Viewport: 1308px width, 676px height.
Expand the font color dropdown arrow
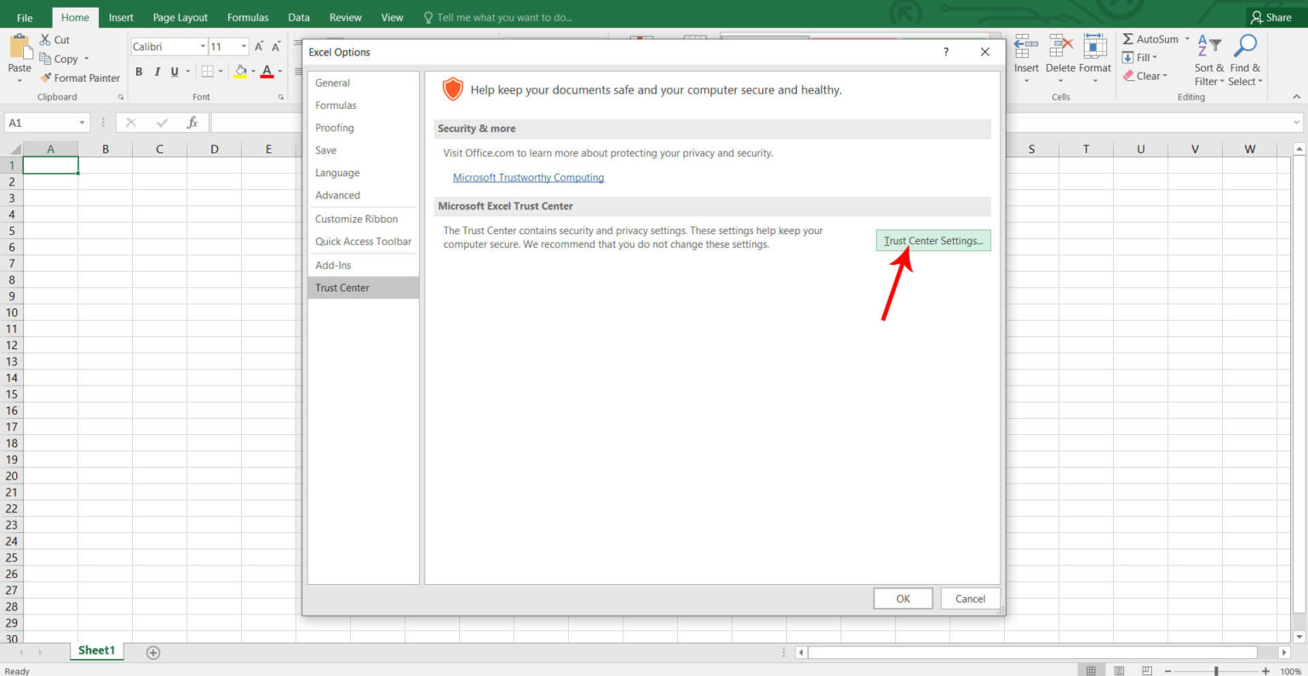(279, 72)
